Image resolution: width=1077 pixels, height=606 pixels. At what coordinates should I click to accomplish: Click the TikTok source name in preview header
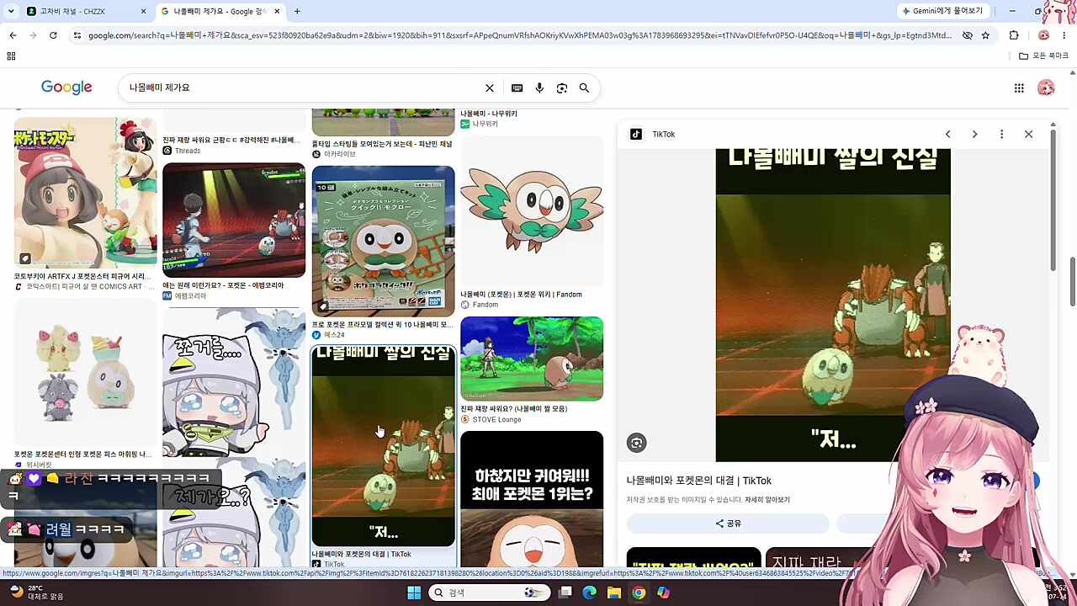point(664,134)
